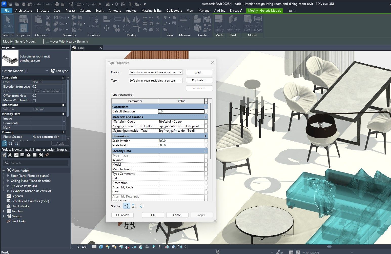Click the Align tool in Modify panel
The height and width of the screenshot is (254, 391).
pyautogui.click(x=107, y=19)
